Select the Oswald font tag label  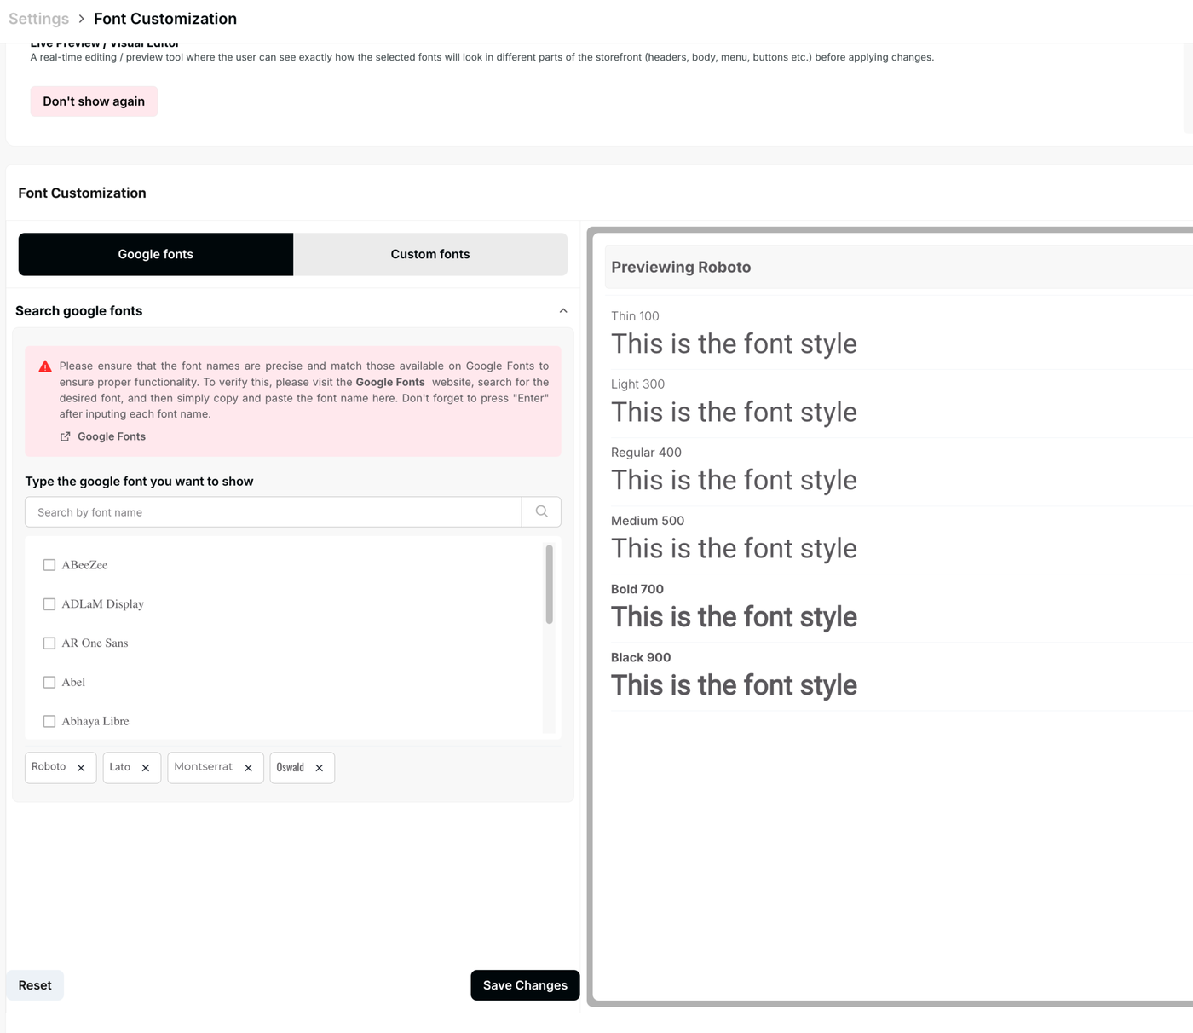pos(291,767)
